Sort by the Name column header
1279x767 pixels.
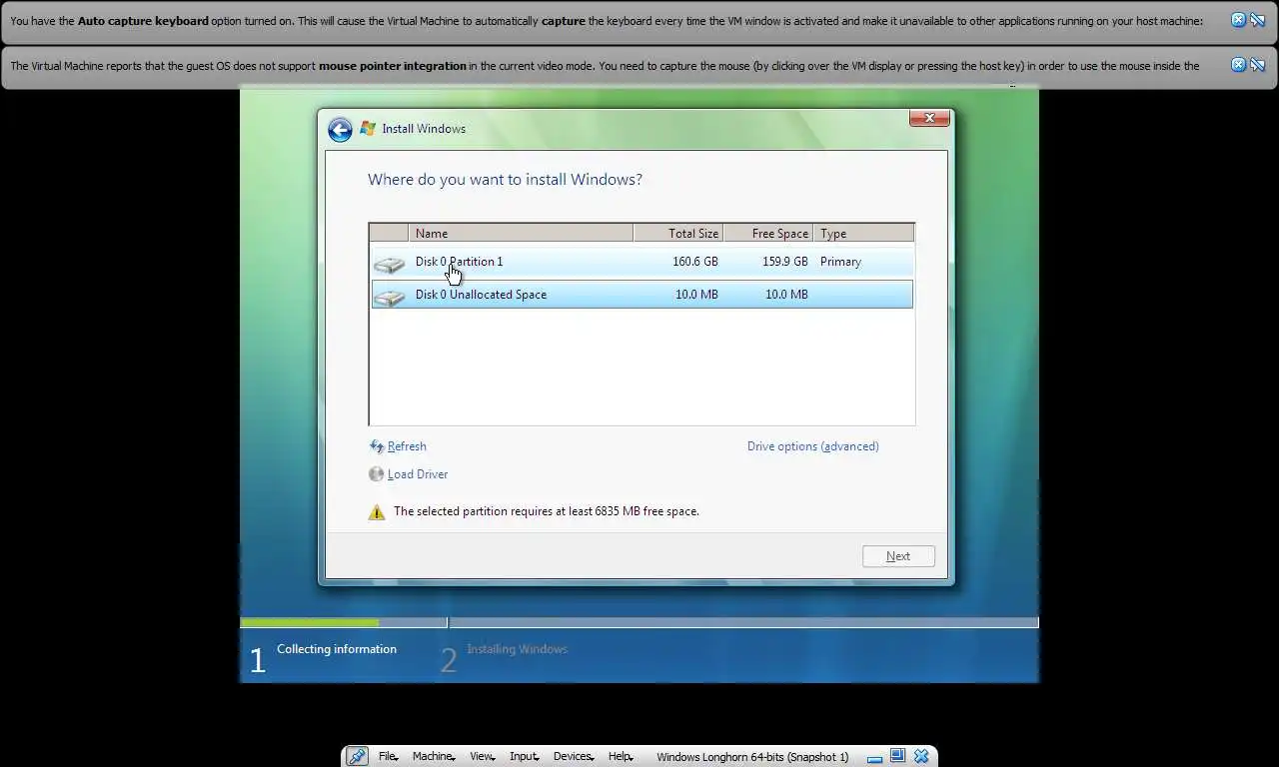pyautogui.click(x=521, y=233)
